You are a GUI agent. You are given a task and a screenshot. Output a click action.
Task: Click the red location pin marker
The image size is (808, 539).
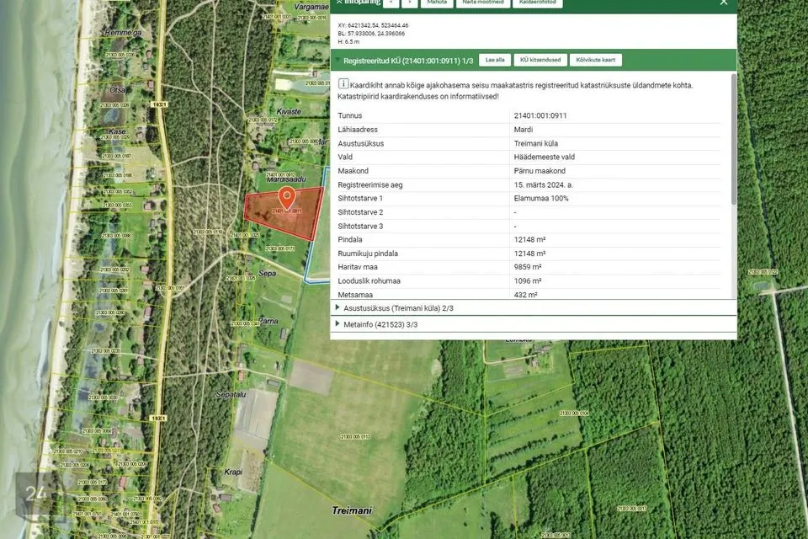286,198
